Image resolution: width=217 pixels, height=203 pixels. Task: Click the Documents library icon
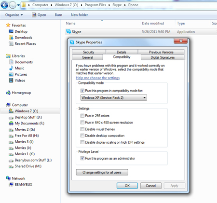(x=11, y=62)
